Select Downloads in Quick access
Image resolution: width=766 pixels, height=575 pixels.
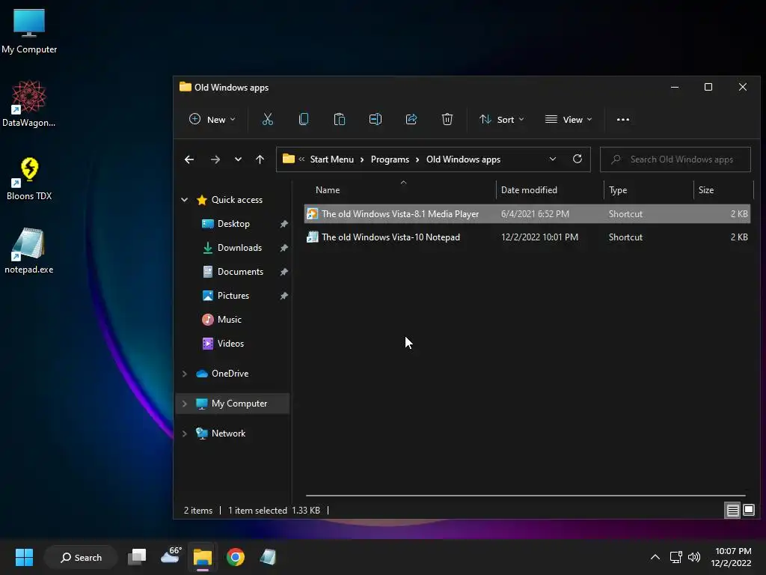(x=239, y=248)
